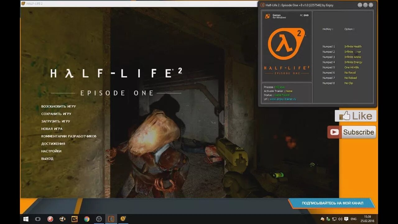Open the volume tray icon
The width and height of the screenshot is (398, 224).
(340, 219)
